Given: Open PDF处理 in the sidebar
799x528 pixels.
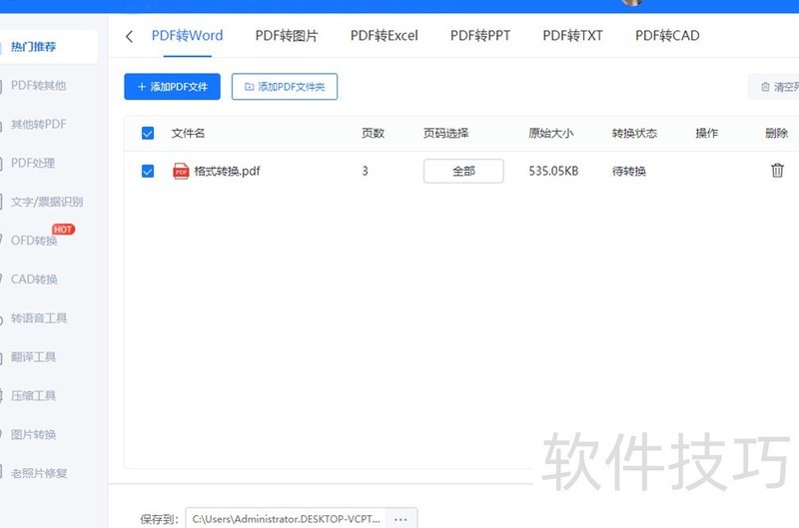Looking at the screenshot, I should [x=33, y=163].
